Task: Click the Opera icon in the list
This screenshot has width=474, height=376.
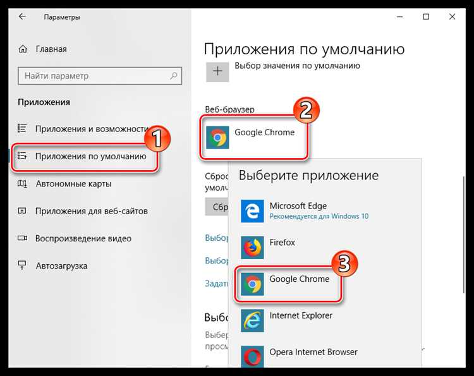Action: pos(252,357)
